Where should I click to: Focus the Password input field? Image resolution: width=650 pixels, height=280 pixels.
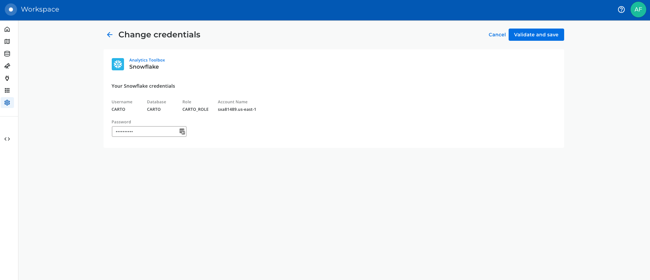click(x=145, y=132)
